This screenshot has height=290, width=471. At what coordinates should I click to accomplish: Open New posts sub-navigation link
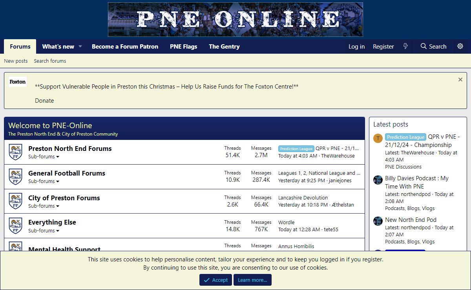16,61
